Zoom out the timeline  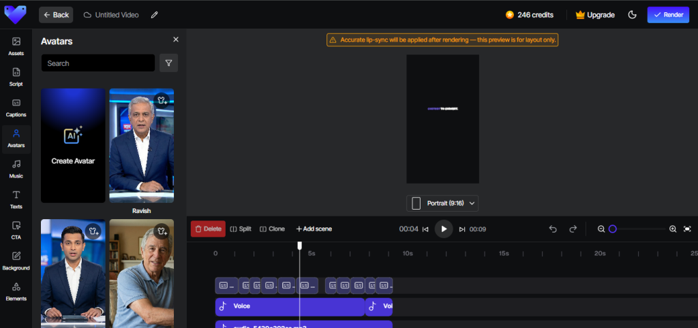(x=601, y=229)
